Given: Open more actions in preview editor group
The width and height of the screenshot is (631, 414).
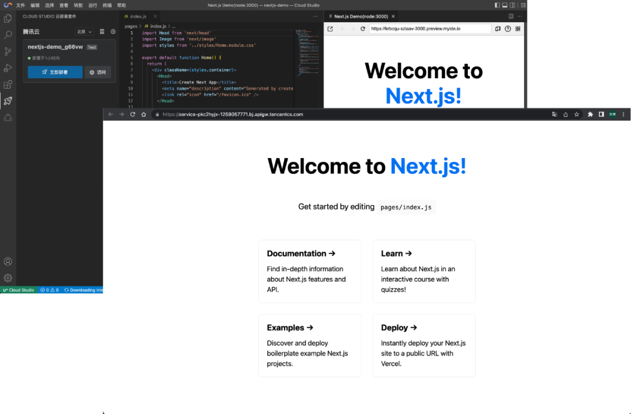Looking at the screenshot, I should coord(520,16).
